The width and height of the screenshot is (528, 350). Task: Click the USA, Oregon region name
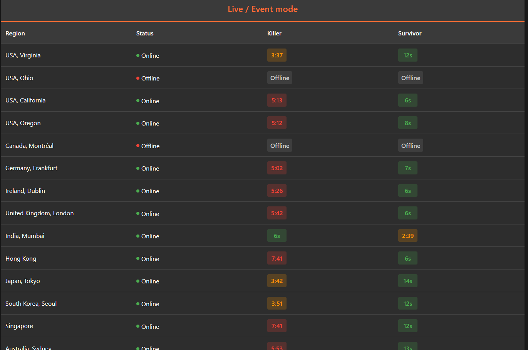point(23,123)
